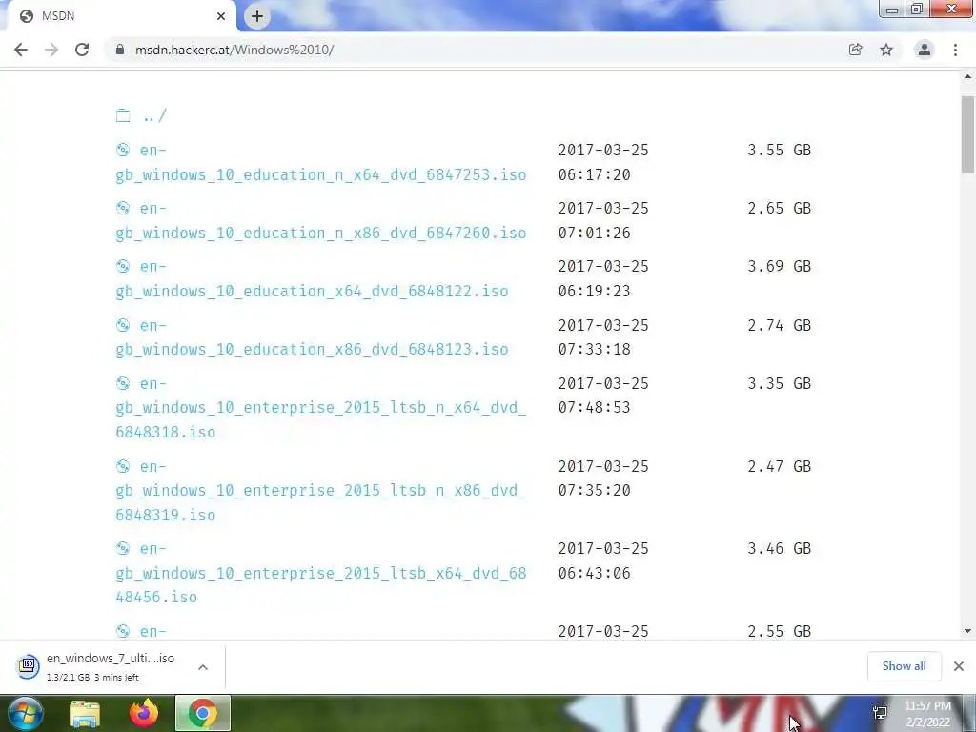Click Show all downloads button
Viewport: 976px width, 732px height.
[x=904, y=666]
